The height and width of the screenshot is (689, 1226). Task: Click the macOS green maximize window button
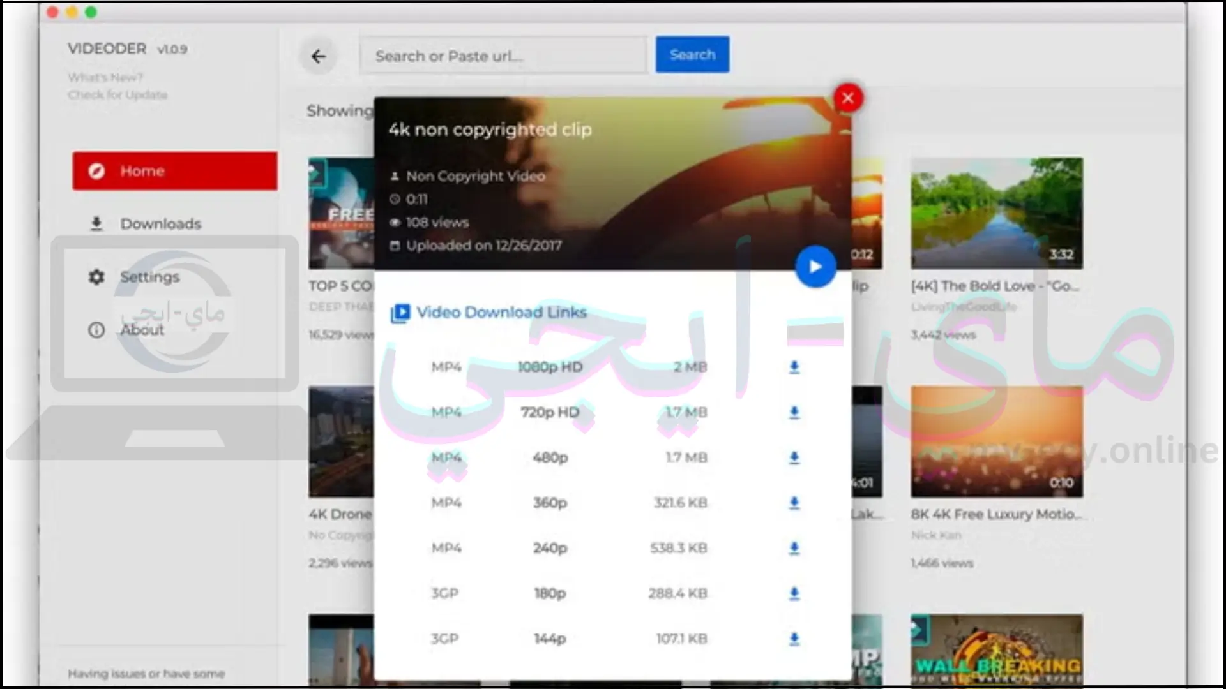[91, 12]
